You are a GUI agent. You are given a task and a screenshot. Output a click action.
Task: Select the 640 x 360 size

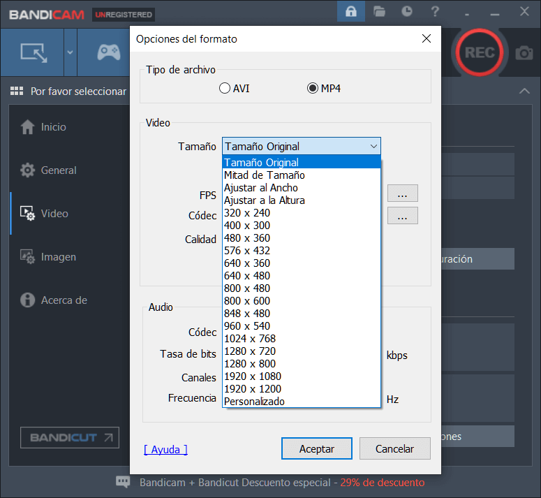pyautogui.click(x=302, y=263)
